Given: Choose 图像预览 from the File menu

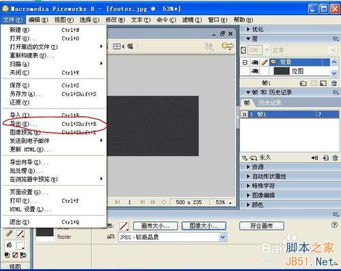Looking at the screenshot, I should point(54,132).
